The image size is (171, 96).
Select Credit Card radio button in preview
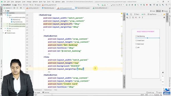(x=136, y=41)
